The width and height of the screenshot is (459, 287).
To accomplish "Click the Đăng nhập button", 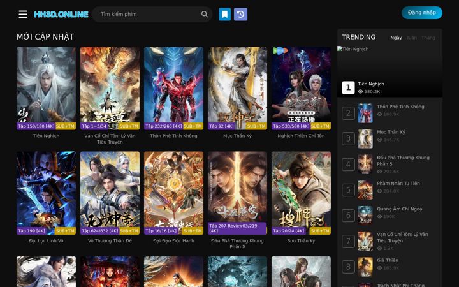I will coord(422,13).
